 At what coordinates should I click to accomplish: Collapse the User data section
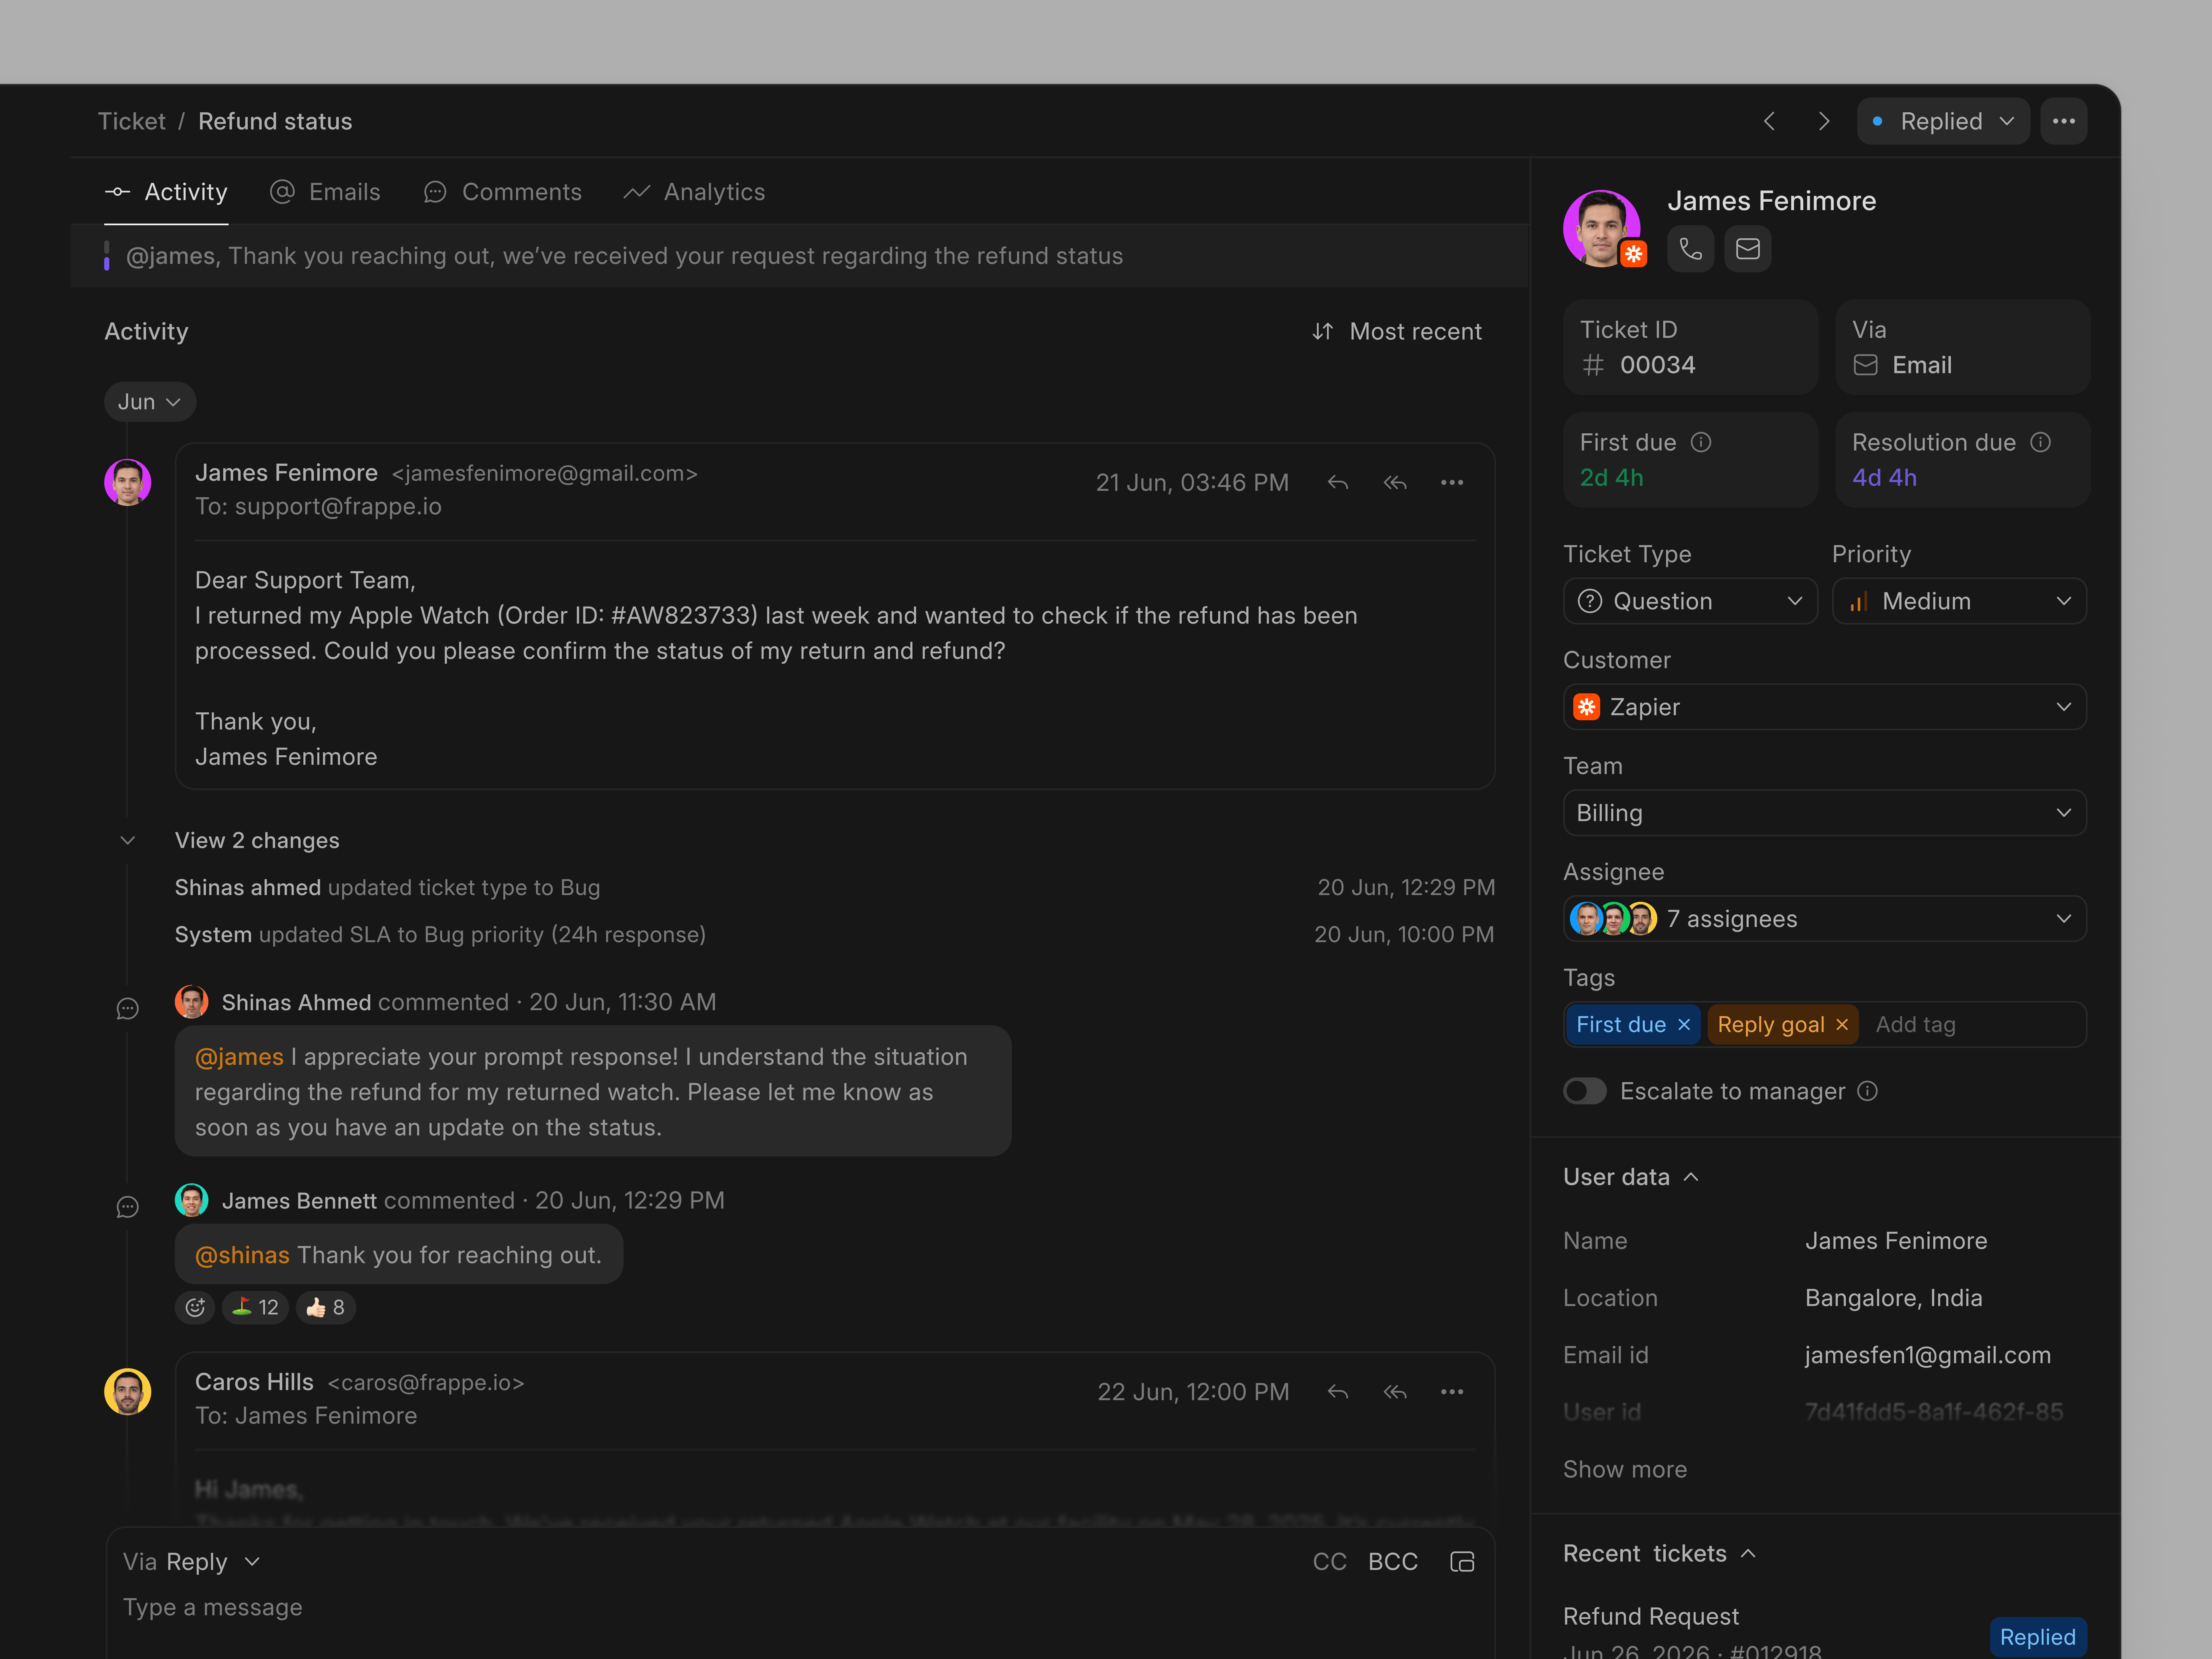1691,1177
